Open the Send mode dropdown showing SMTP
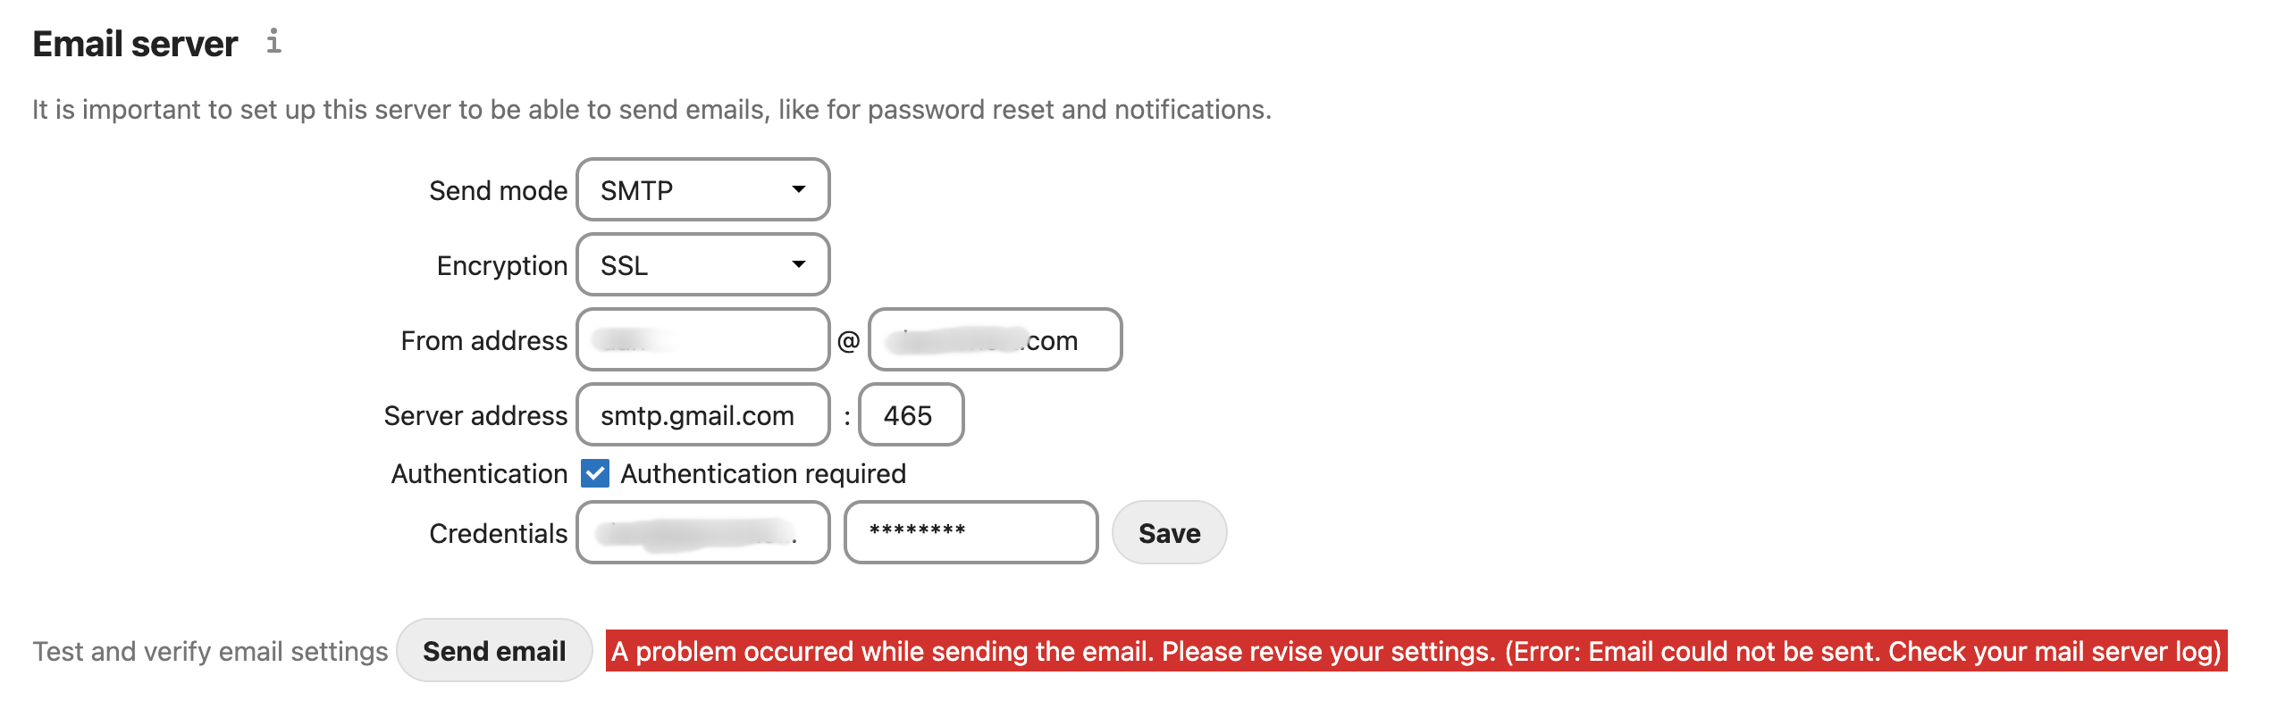Viewport: 2277px width, 709px height. (702, 189)
